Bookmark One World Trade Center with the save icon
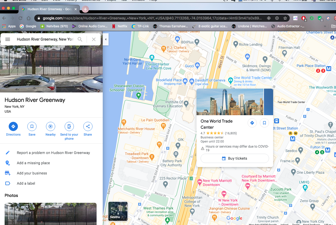336x225 pixels. coord(264,123)
